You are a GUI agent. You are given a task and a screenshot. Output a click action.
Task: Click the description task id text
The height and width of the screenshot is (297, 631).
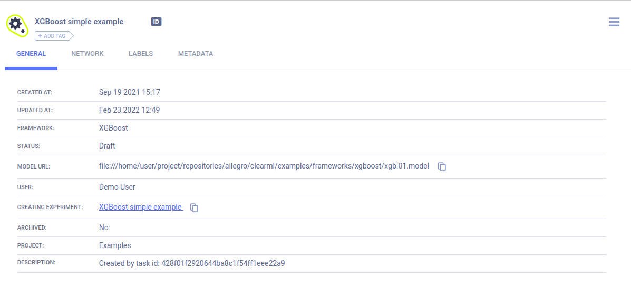[x=192, y=263]
